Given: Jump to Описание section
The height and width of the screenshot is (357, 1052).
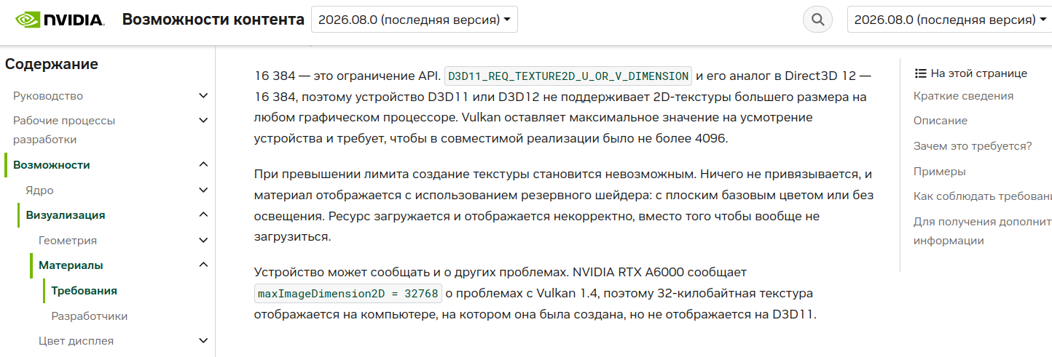Looking at the screenshot, I should pyautogui.click(x=941, y=121).
